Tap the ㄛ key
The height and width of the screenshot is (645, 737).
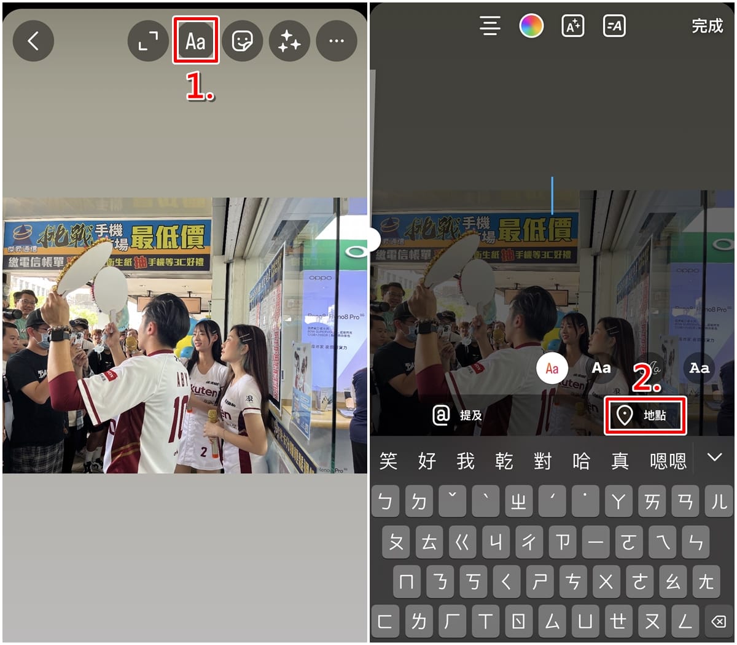pyautogui.click(x=629, y=542)
